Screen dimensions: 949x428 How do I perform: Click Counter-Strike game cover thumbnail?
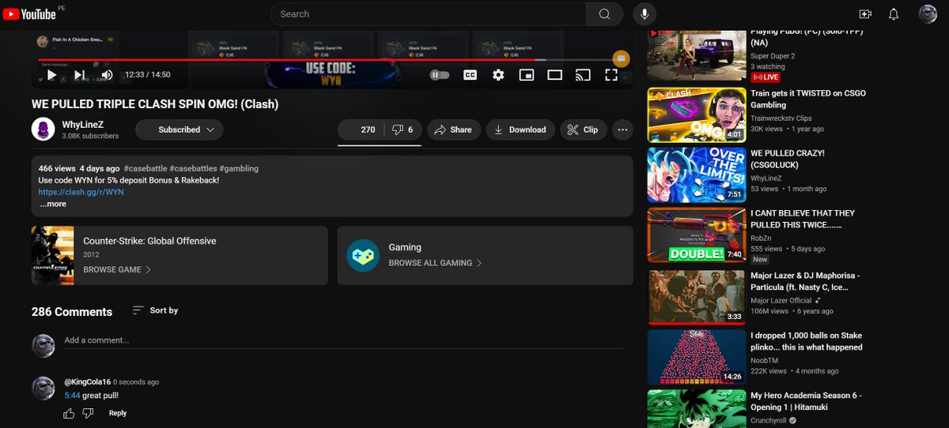[x=52, y=255]
